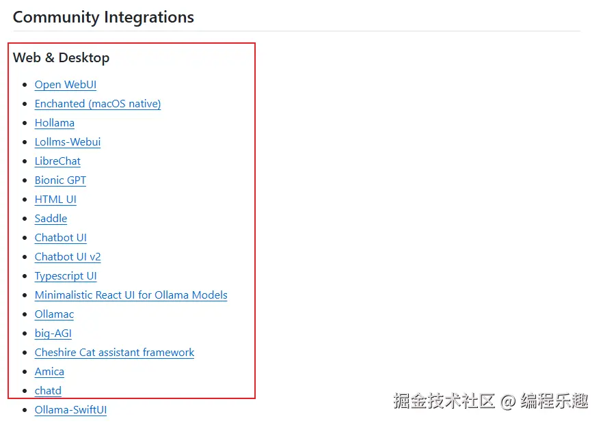Visit the big-AGI link

[x=53, y=333]
